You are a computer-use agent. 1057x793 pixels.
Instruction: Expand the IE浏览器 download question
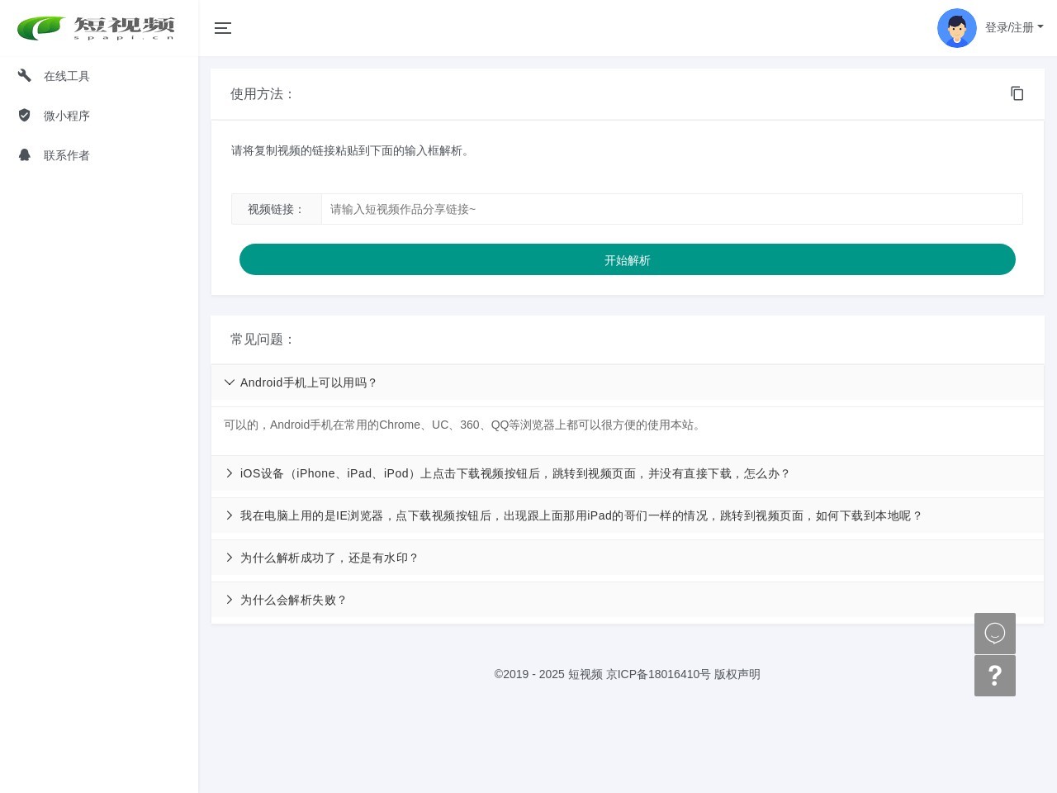coord(581,515)
